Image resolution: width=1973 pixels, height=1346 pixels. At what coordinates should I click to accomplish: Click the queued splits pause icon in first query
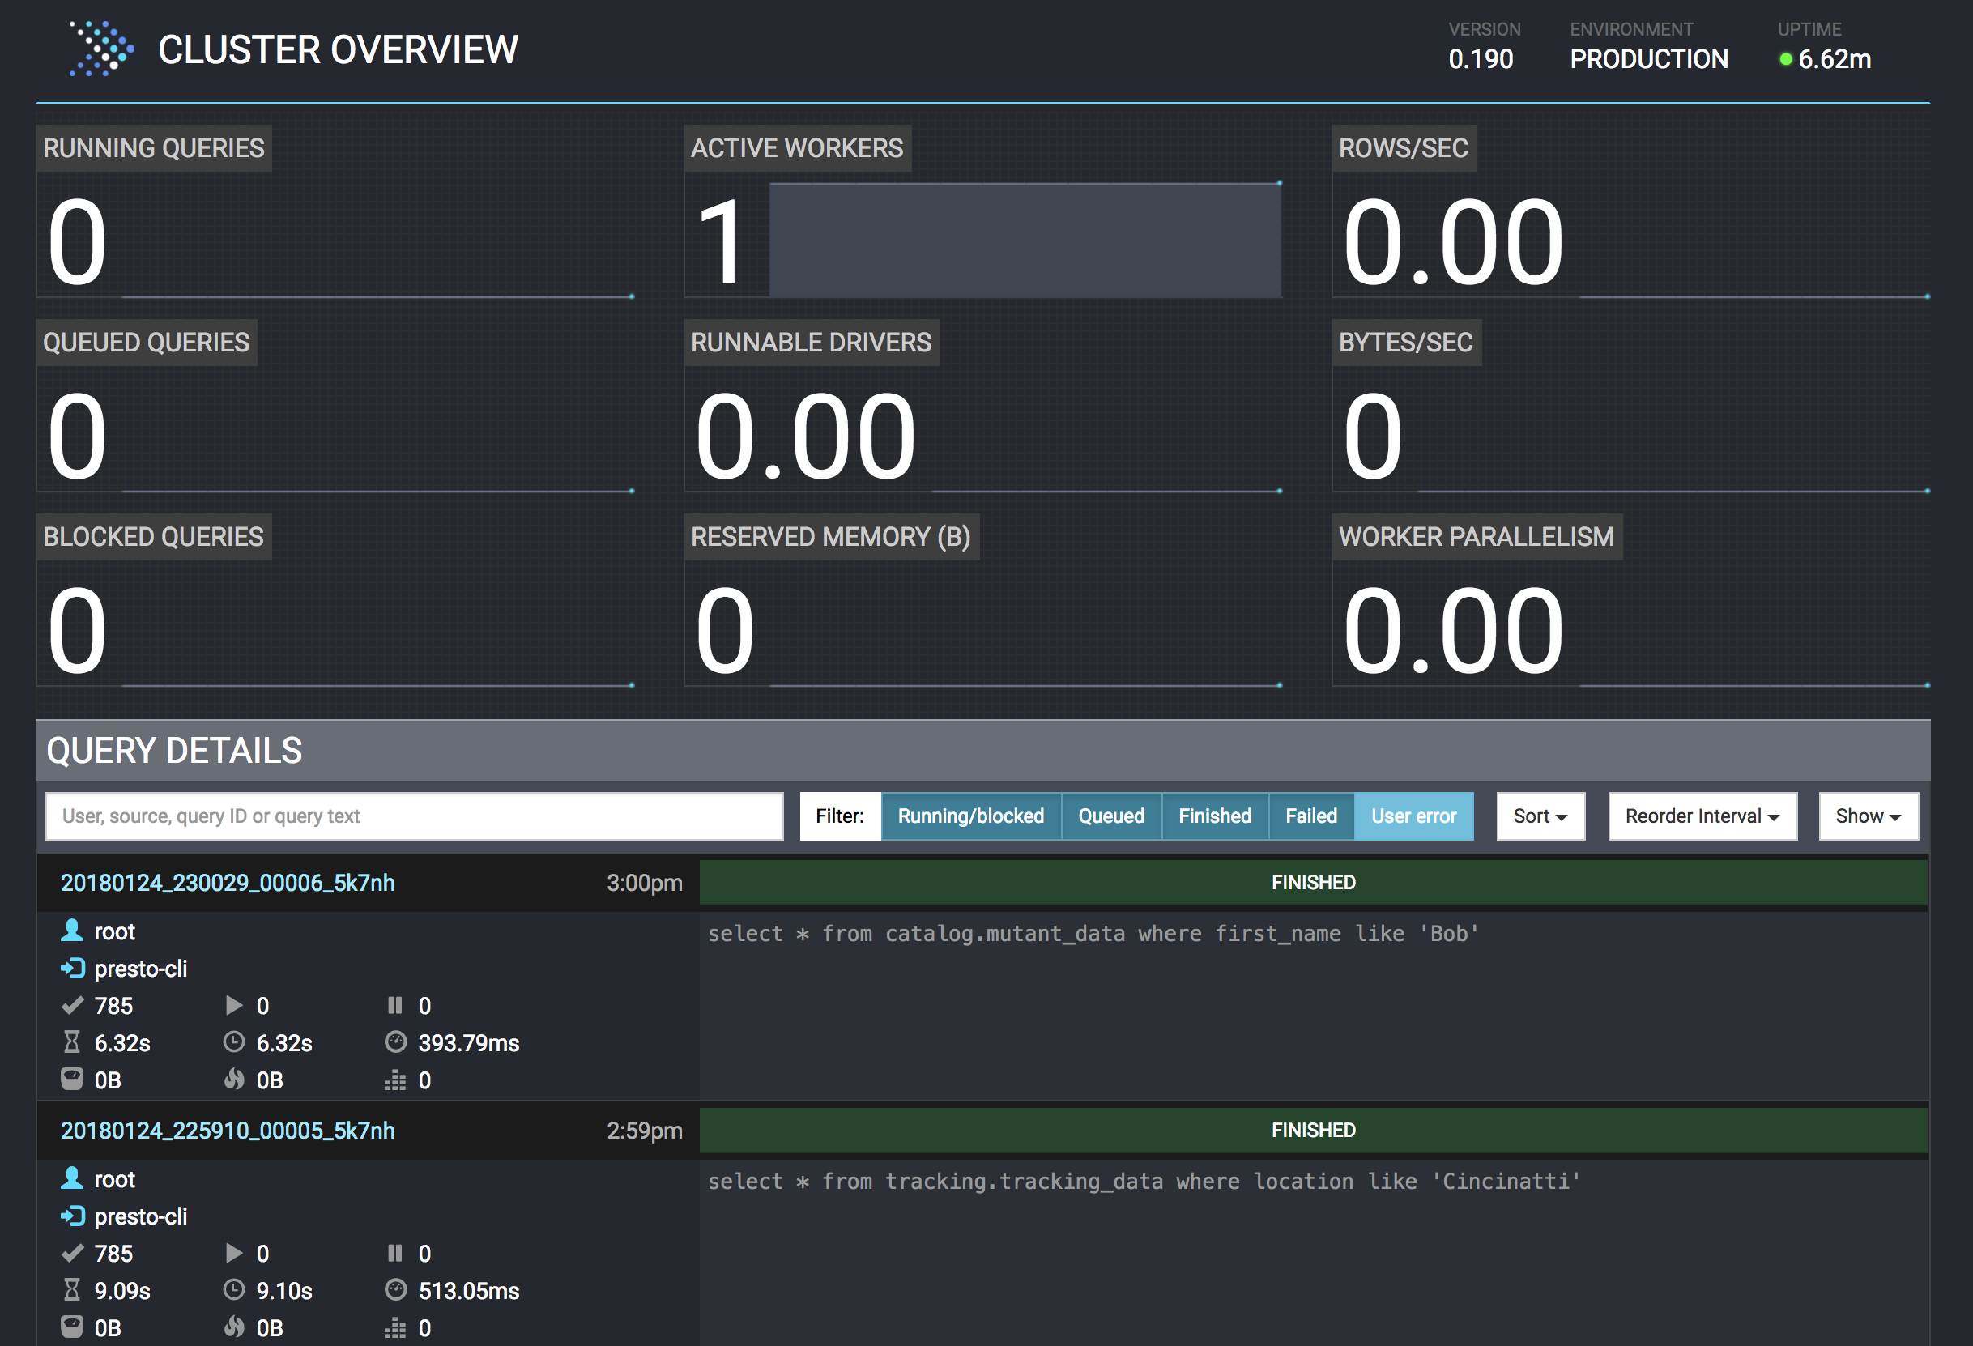[x=394, y=1006]
